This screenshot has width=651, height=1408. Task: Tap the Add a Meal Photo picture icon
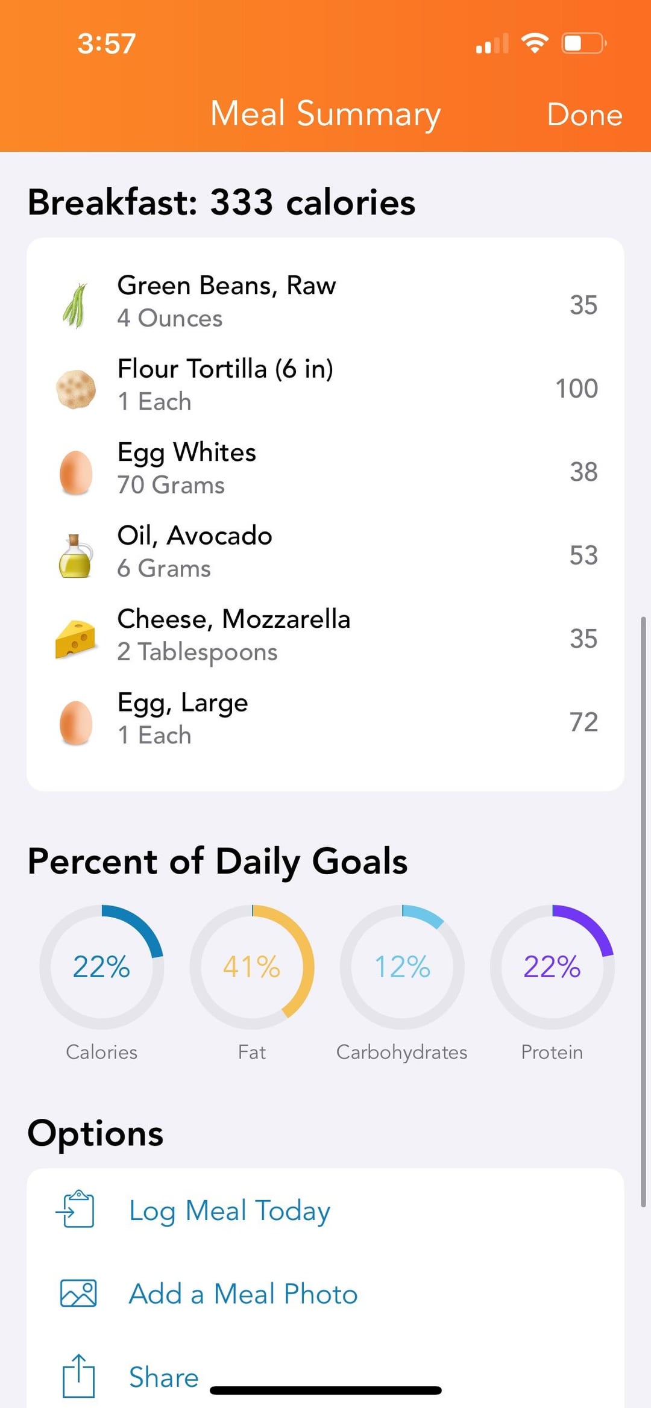[78, 1293]
